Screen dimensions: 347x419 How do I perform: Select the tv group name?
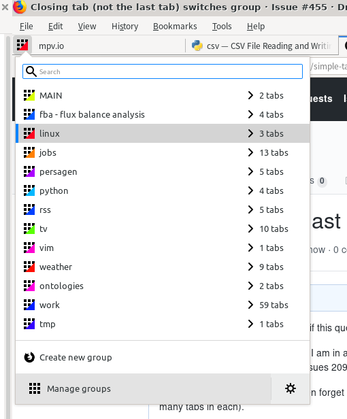tap(44, 229)
